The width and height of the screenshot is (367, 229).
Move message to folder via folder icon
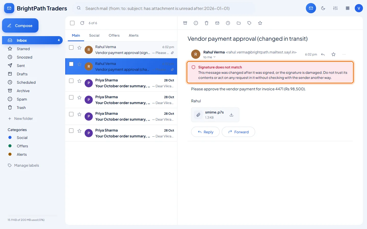pyautogui.click(x=239, y=23)
